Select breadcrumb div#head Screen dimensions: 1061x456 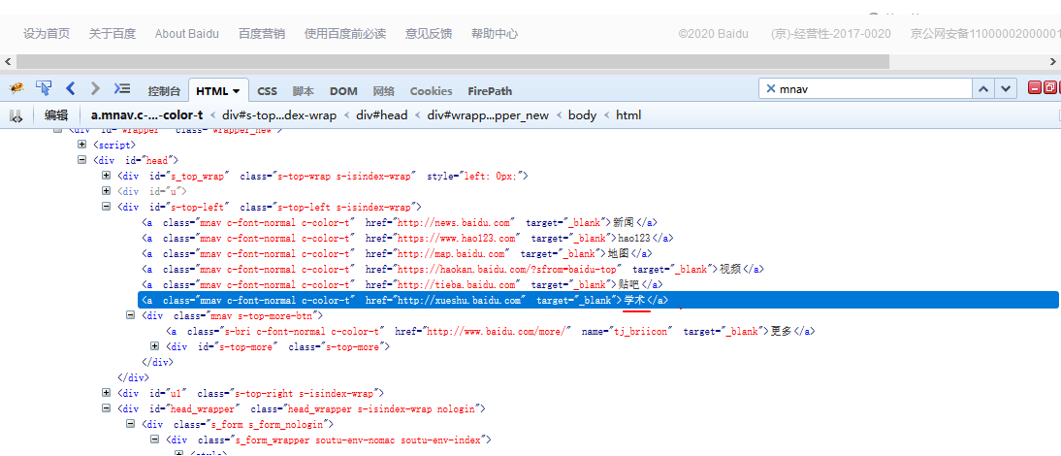tap(382, 115)
